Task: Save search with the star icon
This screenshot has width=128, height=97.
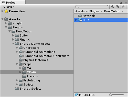Action: (123, 7)
